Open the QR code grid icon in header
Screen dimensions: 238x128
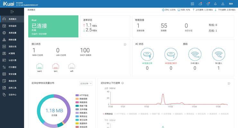[192, 4]
